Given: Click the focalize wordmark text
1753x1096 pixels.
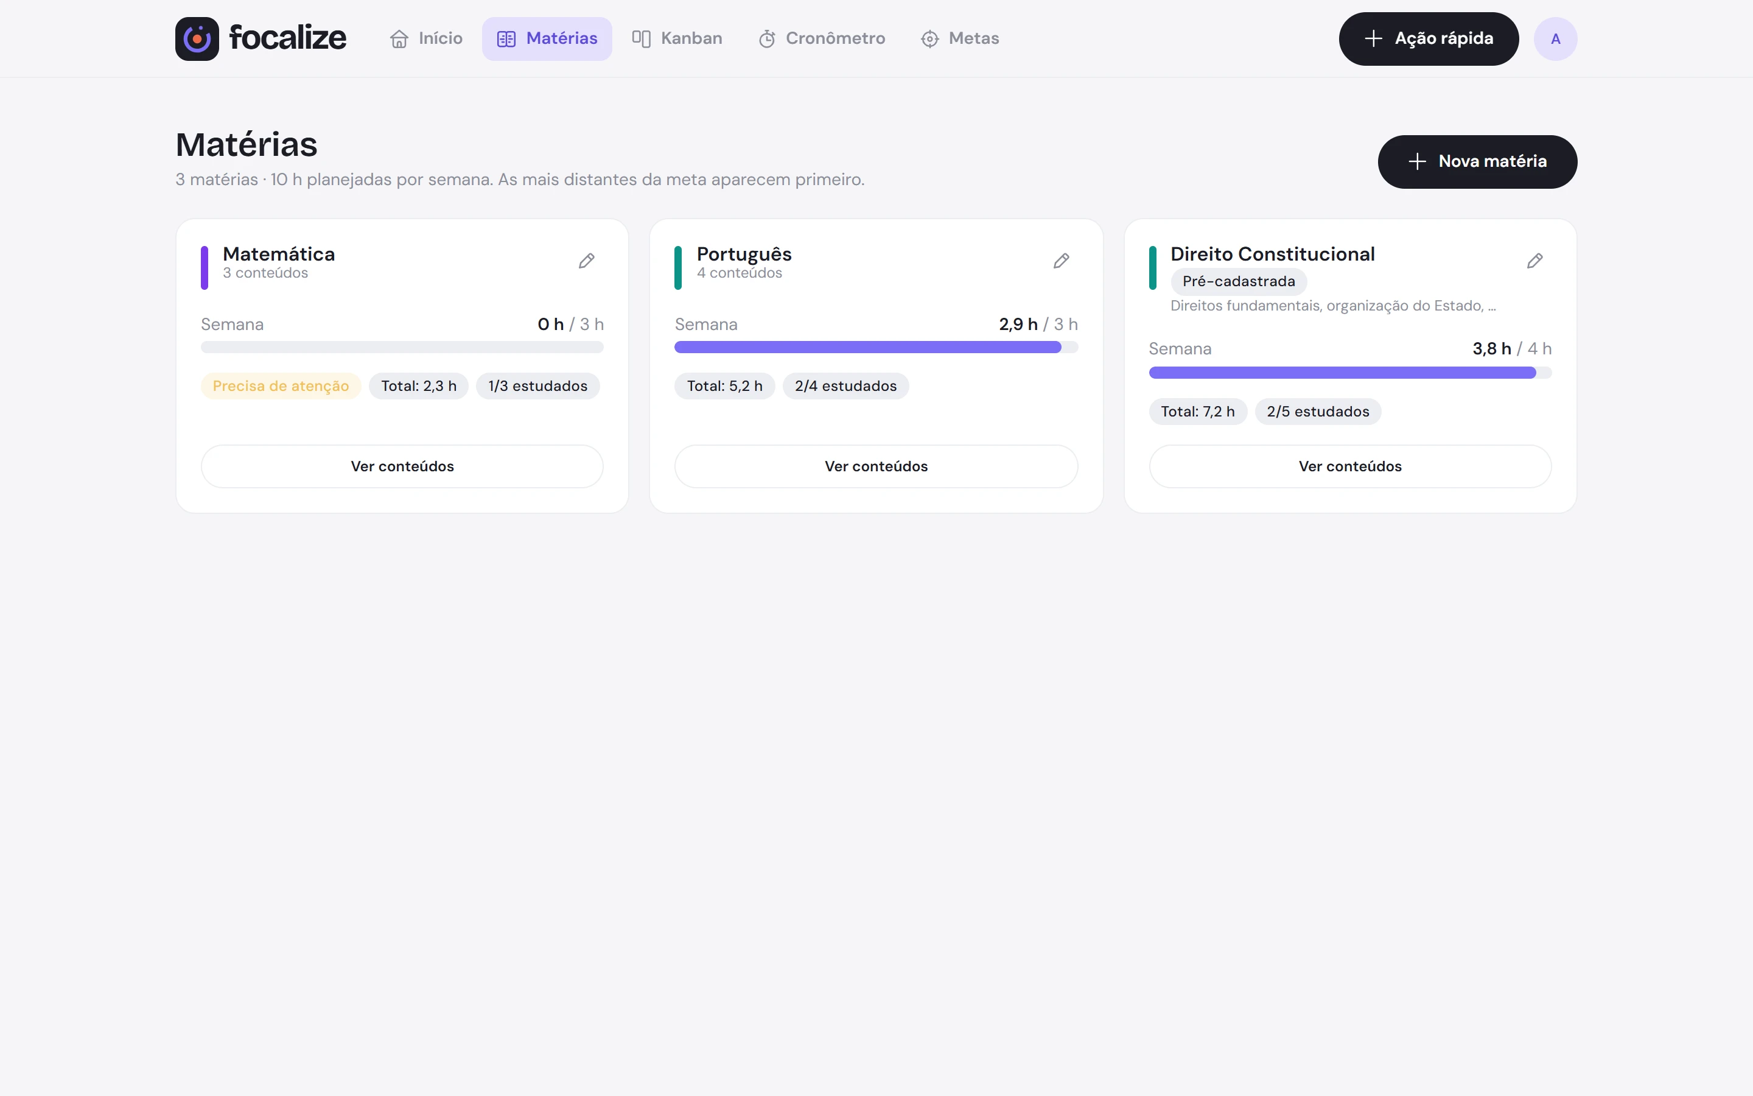Looking at the screenshot, I should click(x=287, y=38).
